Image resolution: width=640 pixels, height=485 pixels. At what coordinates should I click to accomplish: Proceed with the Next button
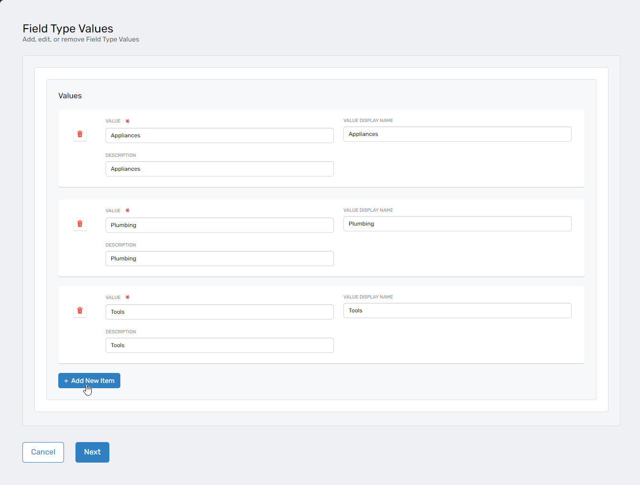(x=92, y=452)
